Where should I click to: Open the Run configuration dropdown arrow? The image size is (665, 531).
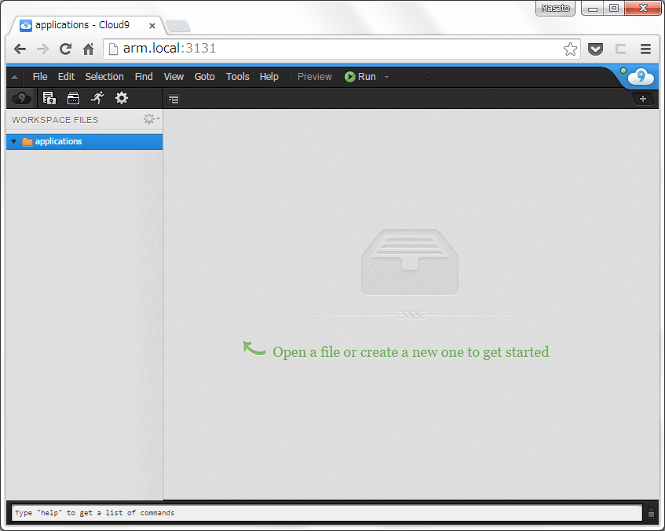pyautogui.click(x=385, y=76)
